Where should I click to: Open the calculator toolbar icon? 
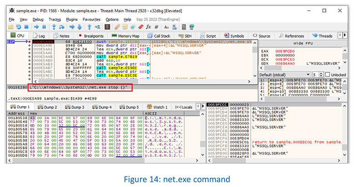pyautogui.click(x=184, y=27)
